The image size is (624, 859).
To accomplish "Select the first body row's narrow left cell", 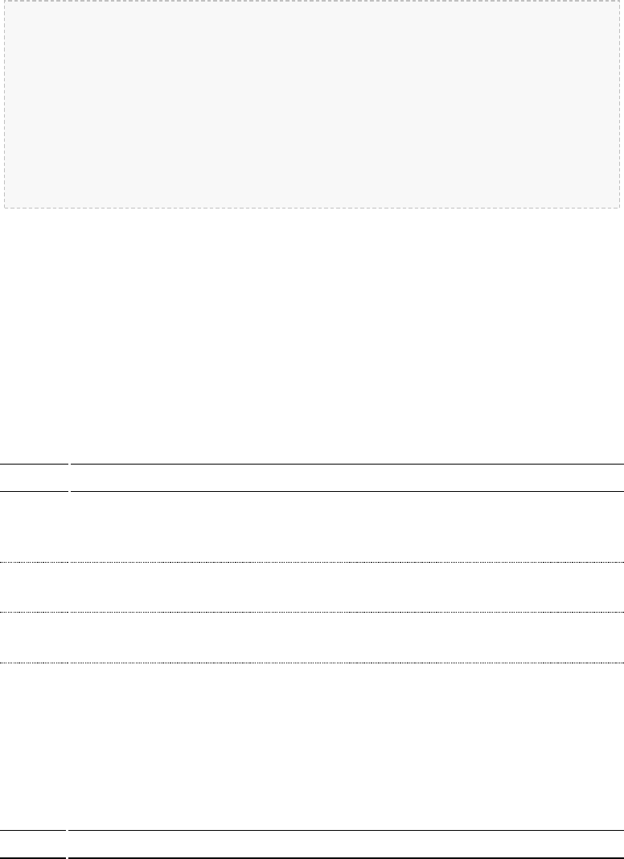I will (x=34, y=527).
